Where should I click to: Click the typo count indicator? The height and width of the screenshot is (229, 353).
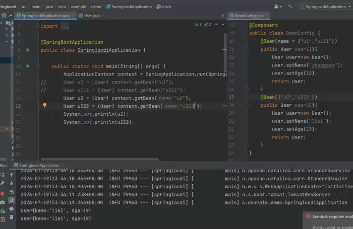pos(208,25)
